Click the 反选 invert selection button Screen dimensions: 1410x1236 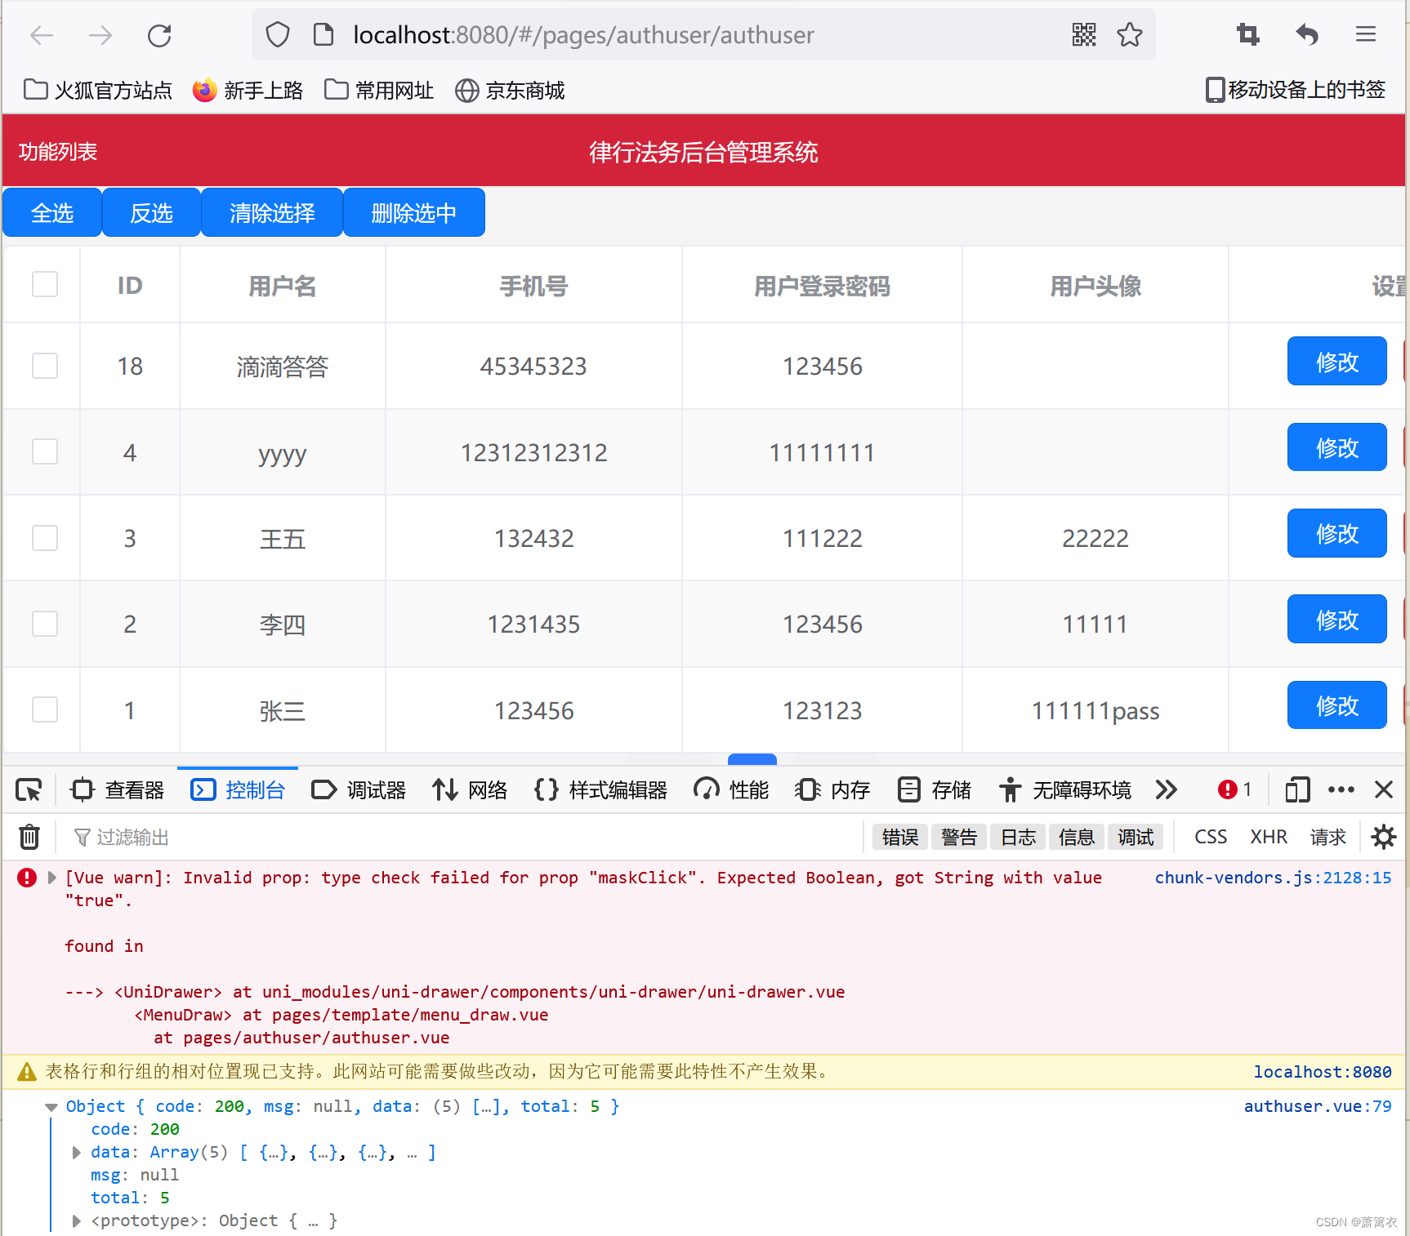(x=151, y=212)
